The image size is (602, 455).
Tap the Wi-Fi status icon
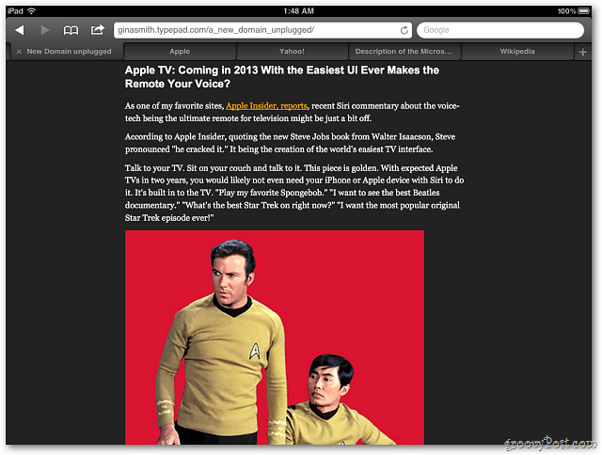click(x=31, y=10)
